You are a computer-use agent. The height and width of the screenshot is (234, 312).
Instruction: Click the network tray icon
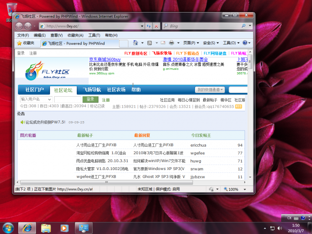[x=272, y=228]
